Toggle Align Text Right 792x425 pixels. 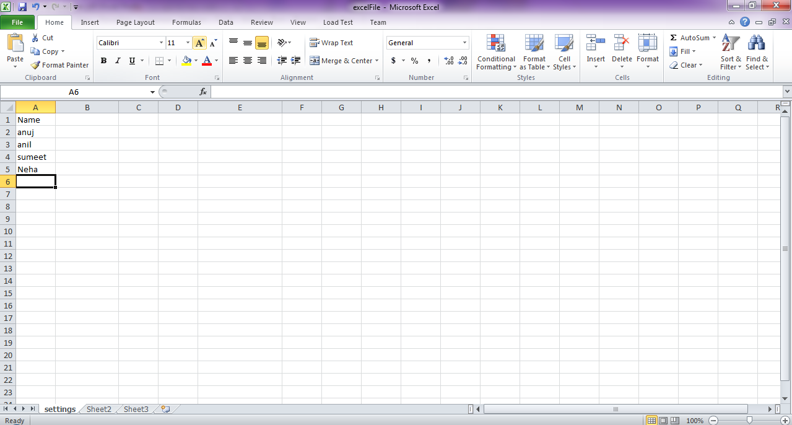262,61
